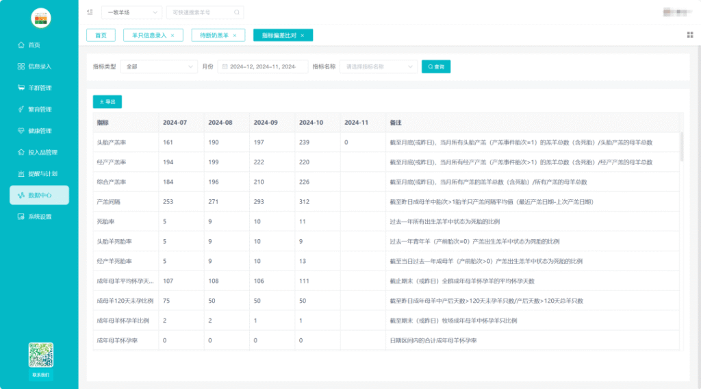Click the blurred user profile at top right
Screen dimensions: 701x389
tap(677, 12)
